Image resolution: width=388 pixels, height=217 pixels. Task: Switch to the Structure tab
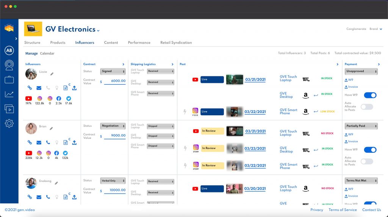tap(32, 42)
